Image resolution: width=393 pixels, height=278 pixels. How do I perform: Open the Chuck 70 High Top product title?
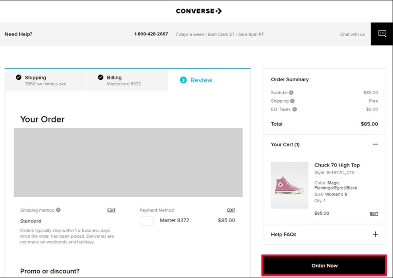[337, 165]
